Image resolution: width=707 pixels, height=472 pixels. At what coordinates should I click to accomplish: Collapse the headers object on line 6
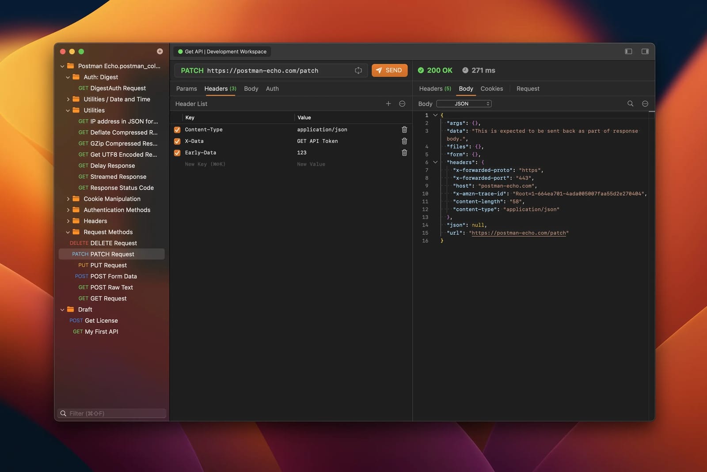tap(435, 162)
